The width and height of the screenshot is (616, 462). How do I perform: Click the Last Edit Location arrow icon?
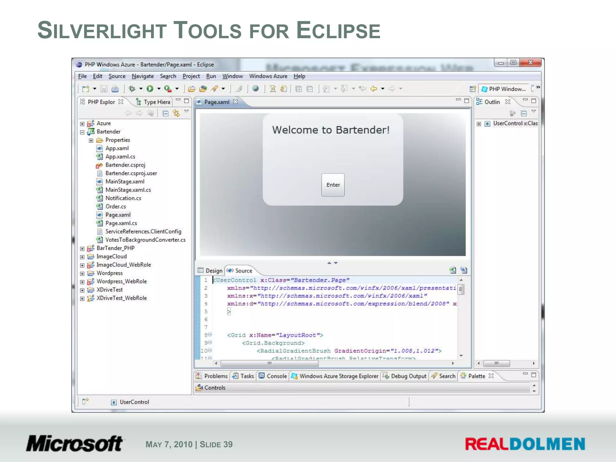(363, 89)
